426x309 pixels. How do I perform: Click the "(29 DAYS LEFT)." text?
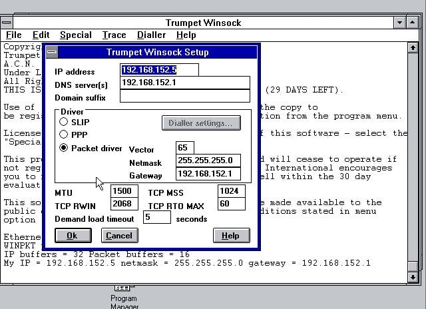[x=304, y=90]
